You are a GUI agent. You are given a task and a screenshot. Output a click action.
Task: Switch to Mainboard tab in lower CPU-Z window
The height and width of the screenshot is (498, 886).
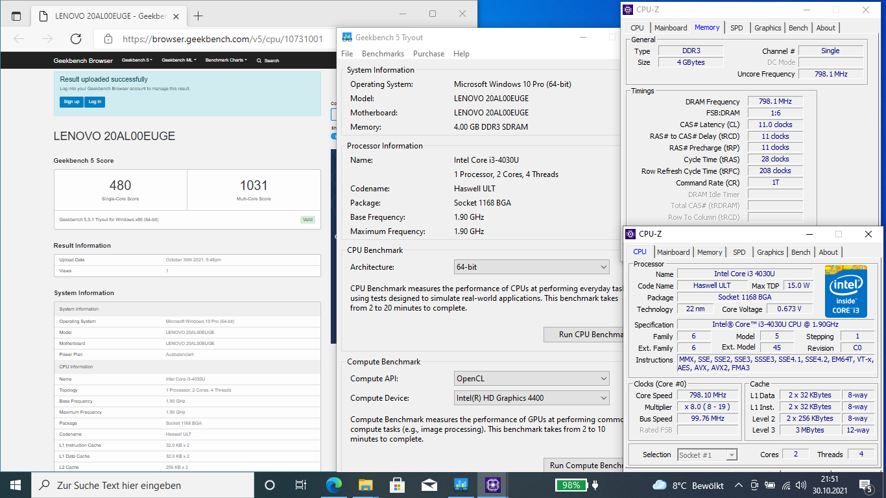click(x=673, y=252)
